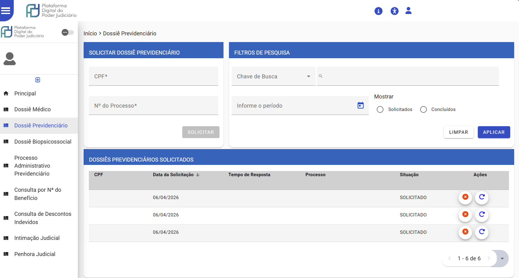Click the LIMPAR button
Viewport: 519px width, 278px height.
pos(459,132)
